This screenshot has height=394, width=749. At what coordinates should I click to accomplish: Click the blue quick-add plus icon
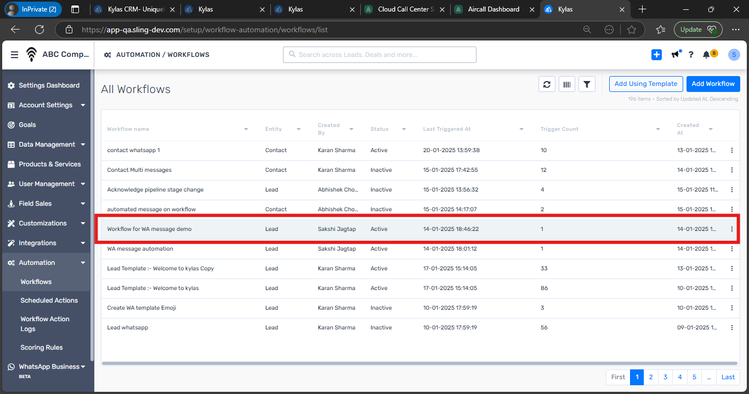pyautogui.click(x=656, y=55)
